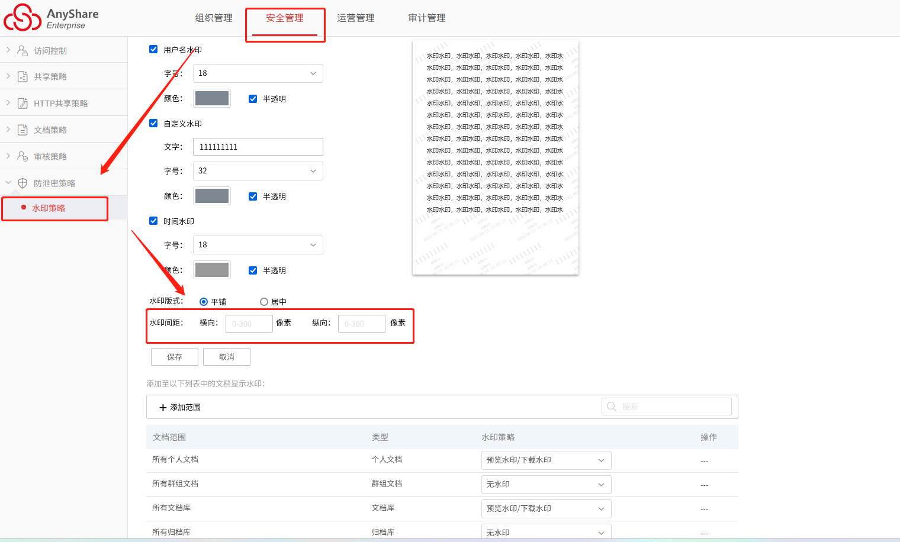Select the HTTP共享策略 document icon
The height and width of the screenshot is (542, 900).
(x=22, y=103)
